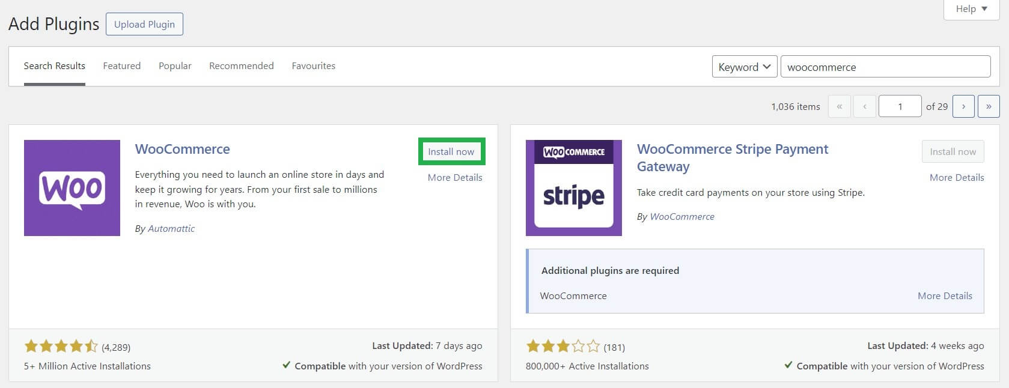
Task: Open More Details under WooCommerce Install button
Action: click(455, 177)
